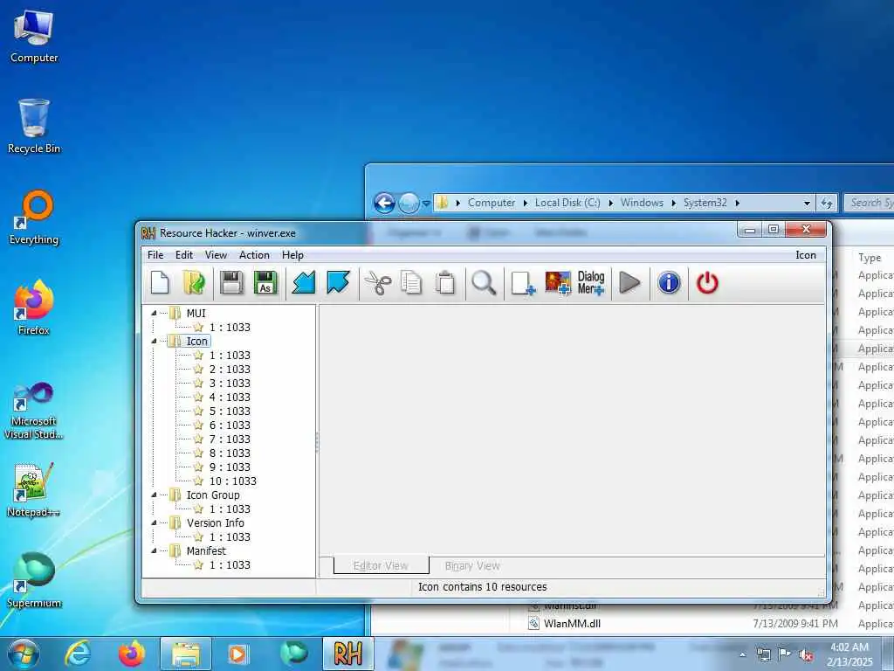Select icon resource 8 : 1033

pyautogui.click(x=230, y=453)
